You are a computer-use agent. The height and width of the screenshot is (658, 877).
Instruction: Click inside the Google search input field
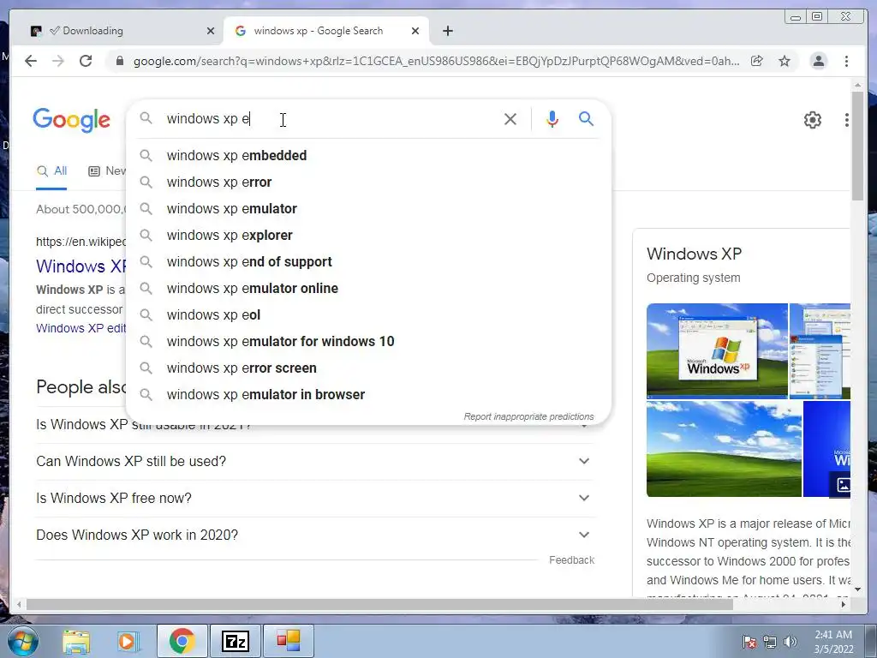pos(330,118)
